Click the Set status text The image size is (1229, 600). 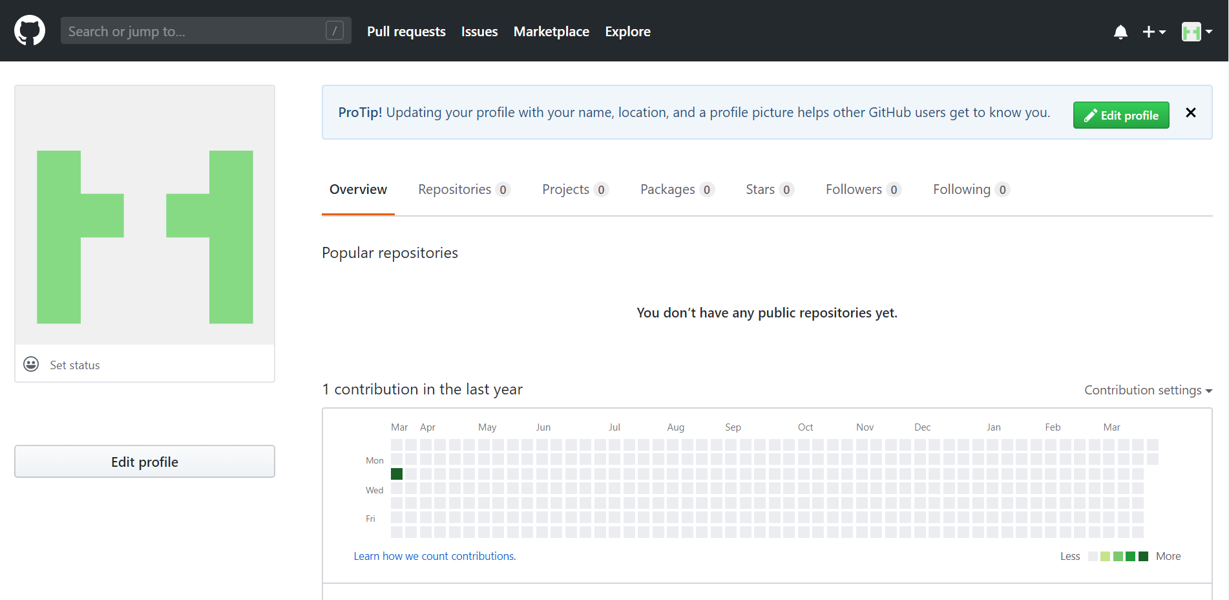(75, 365)
